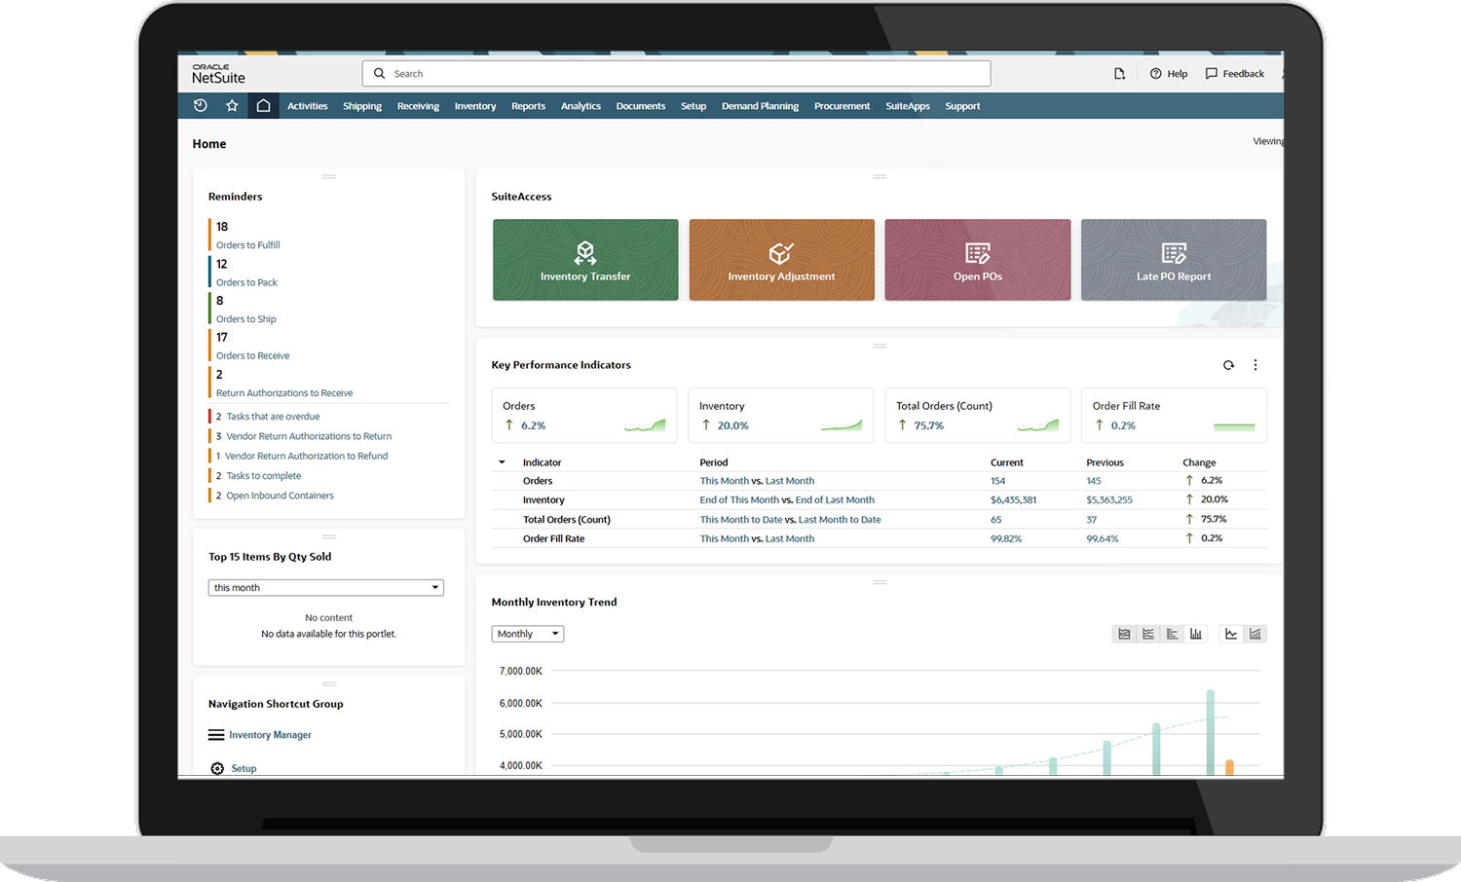
Task: Open the Inventory menu
Action: pos(475,106)
